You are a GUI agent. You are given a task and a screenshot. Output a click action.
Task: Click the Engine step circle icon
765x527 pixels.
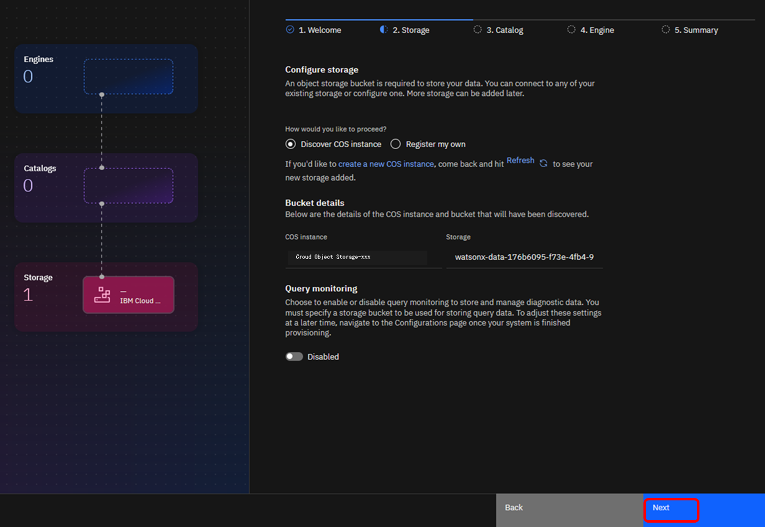pyautogui.click(x=571, y=29)
